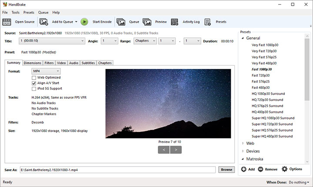
Task: Click presets scrollbar up arrow
Action: point(307,36)
